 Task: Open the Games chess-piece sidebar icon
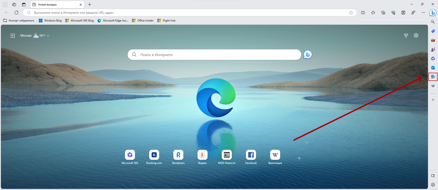point(433,49)
